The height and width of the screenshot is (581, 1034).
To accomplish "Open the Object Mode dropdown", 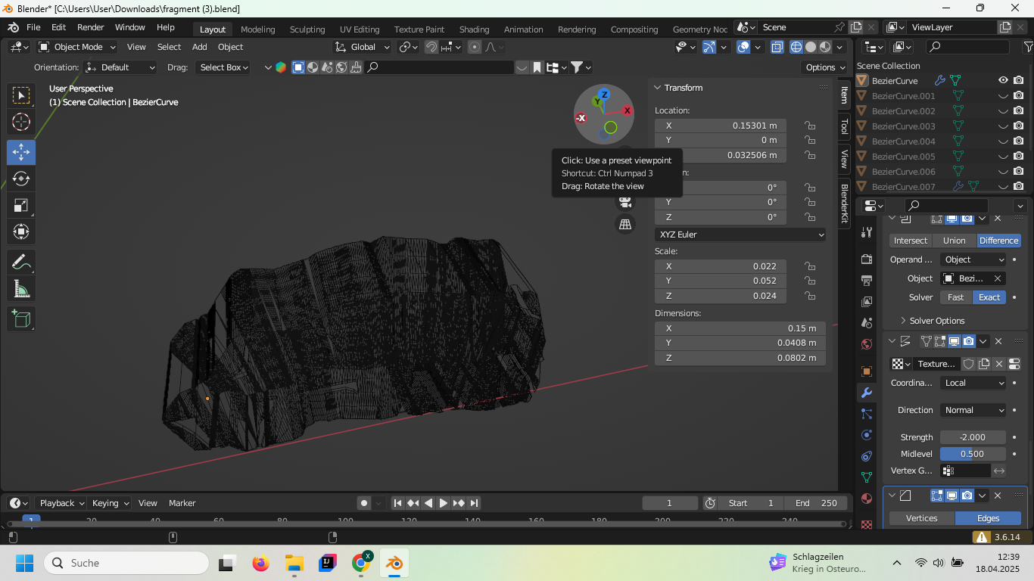I will (78, 47).
